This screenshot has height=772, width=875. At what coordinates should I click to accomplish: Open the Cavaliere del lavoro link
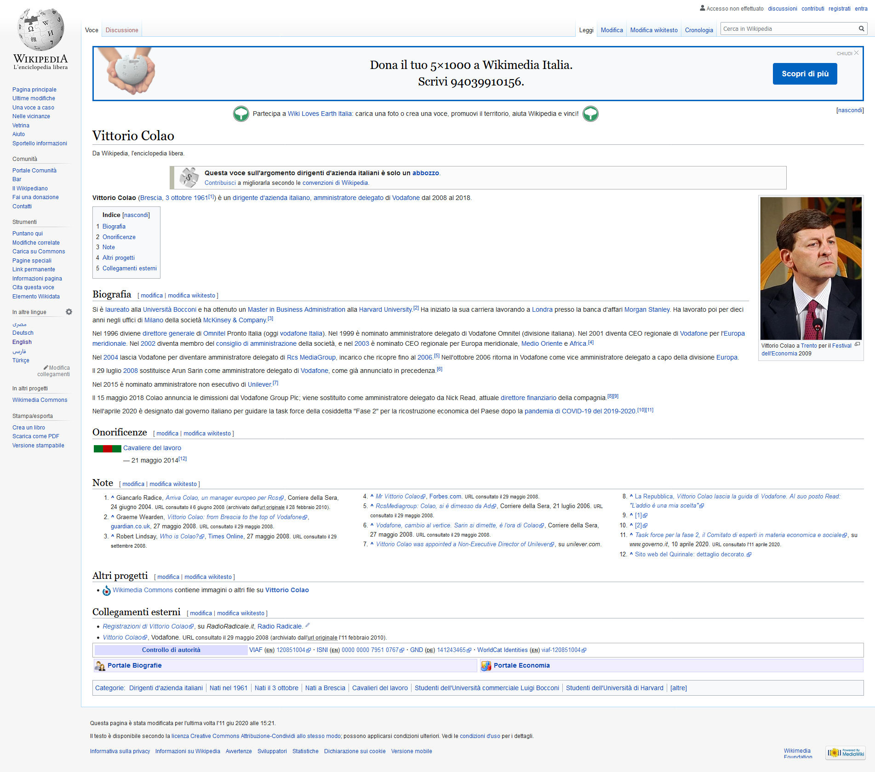pos(152,448)
